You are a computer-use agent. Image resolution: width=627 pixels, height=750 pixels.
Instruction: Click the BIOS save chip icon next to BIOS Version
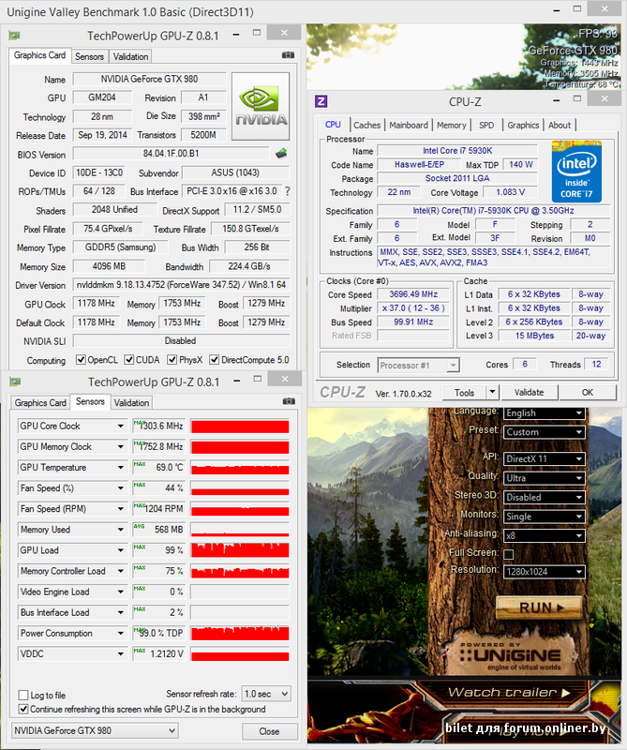tap(282, 154)
